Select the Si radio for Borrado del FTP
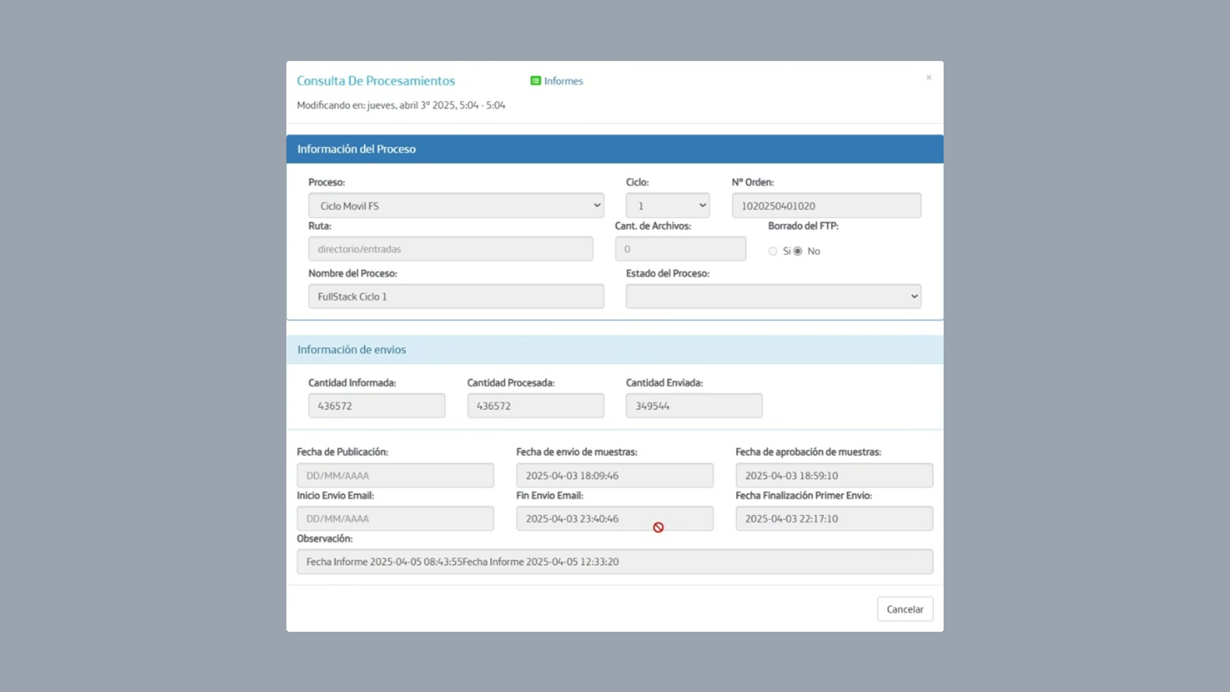 click(773, 251)
